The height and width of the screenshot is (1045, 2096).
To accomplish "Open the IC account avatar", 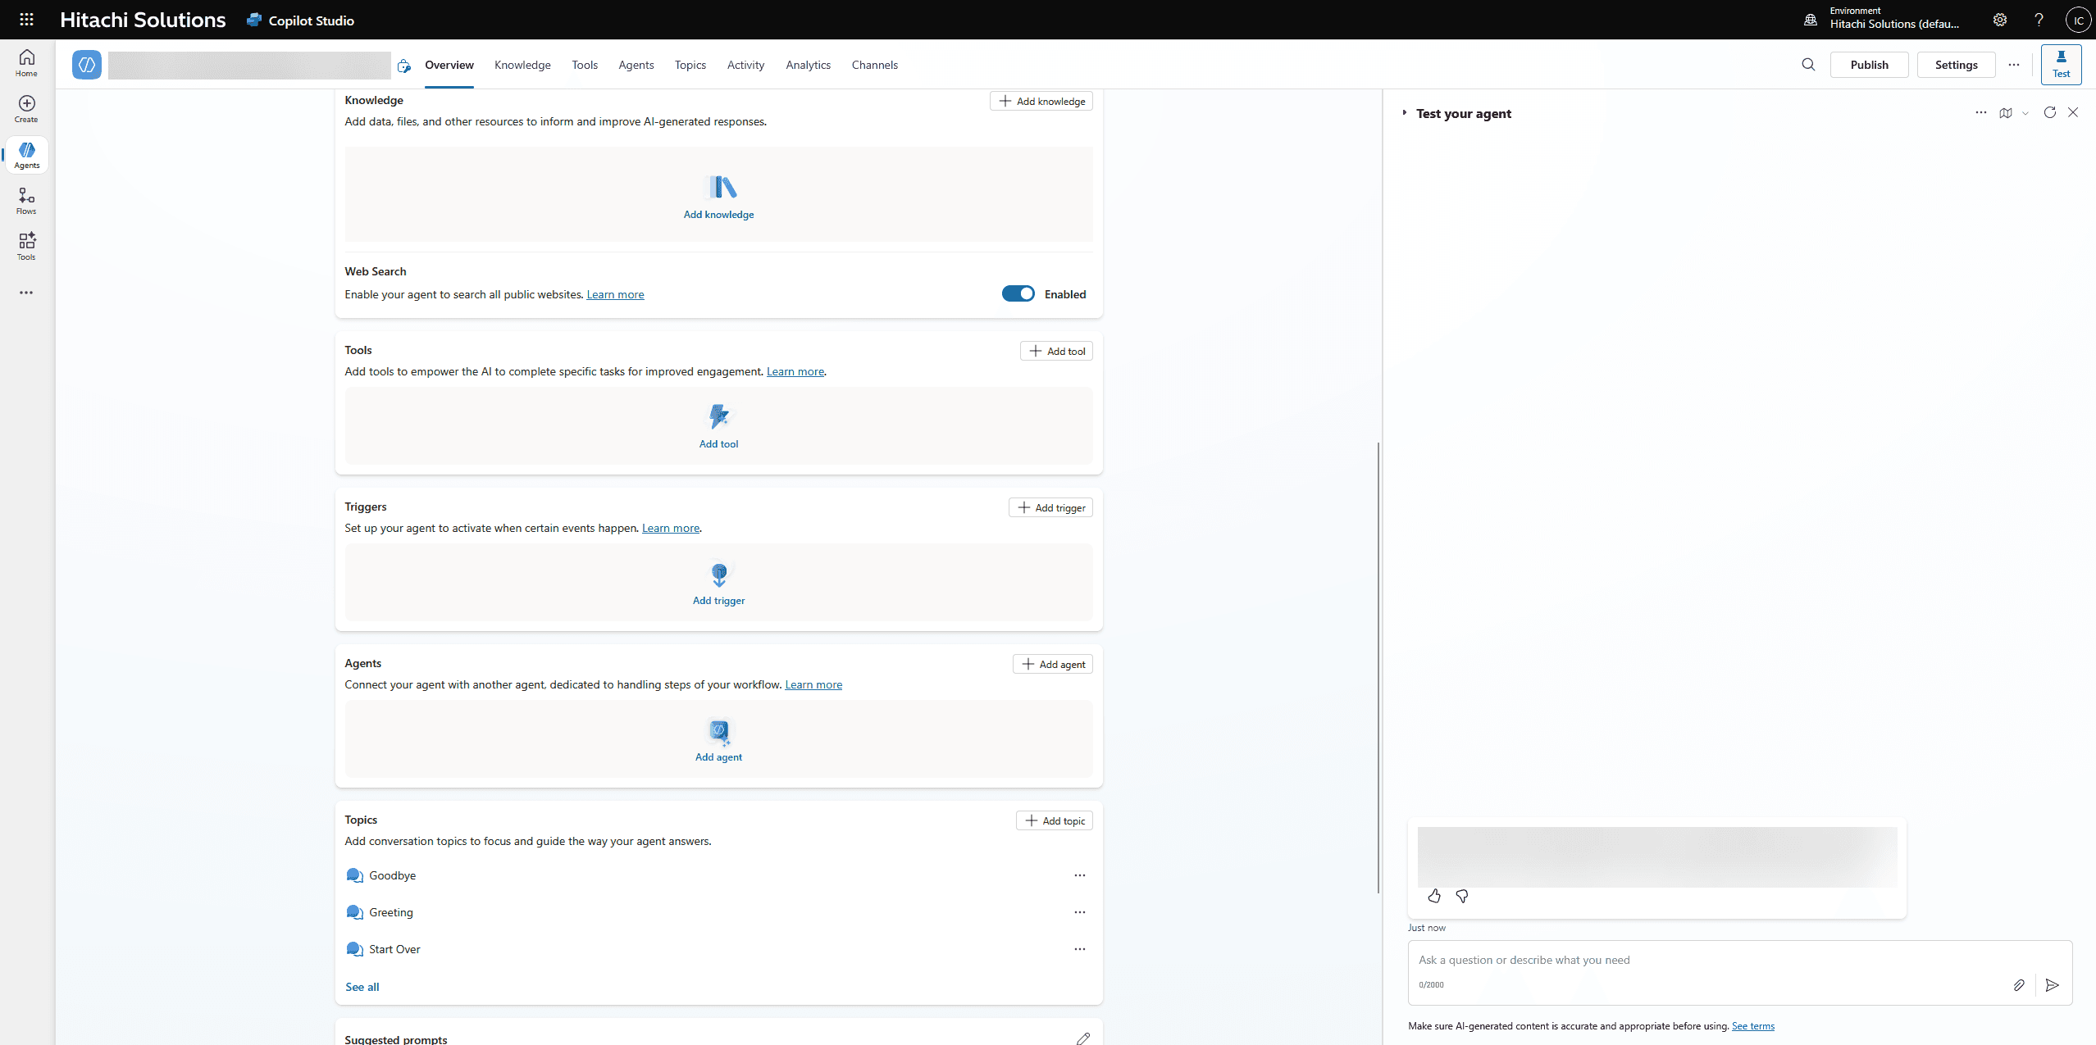I will [x=2078, y=20].
